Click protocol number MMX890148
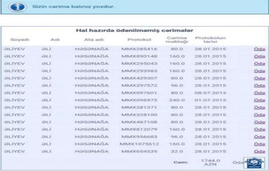This screenshot has height=171, width=269. tap(139, 56)
